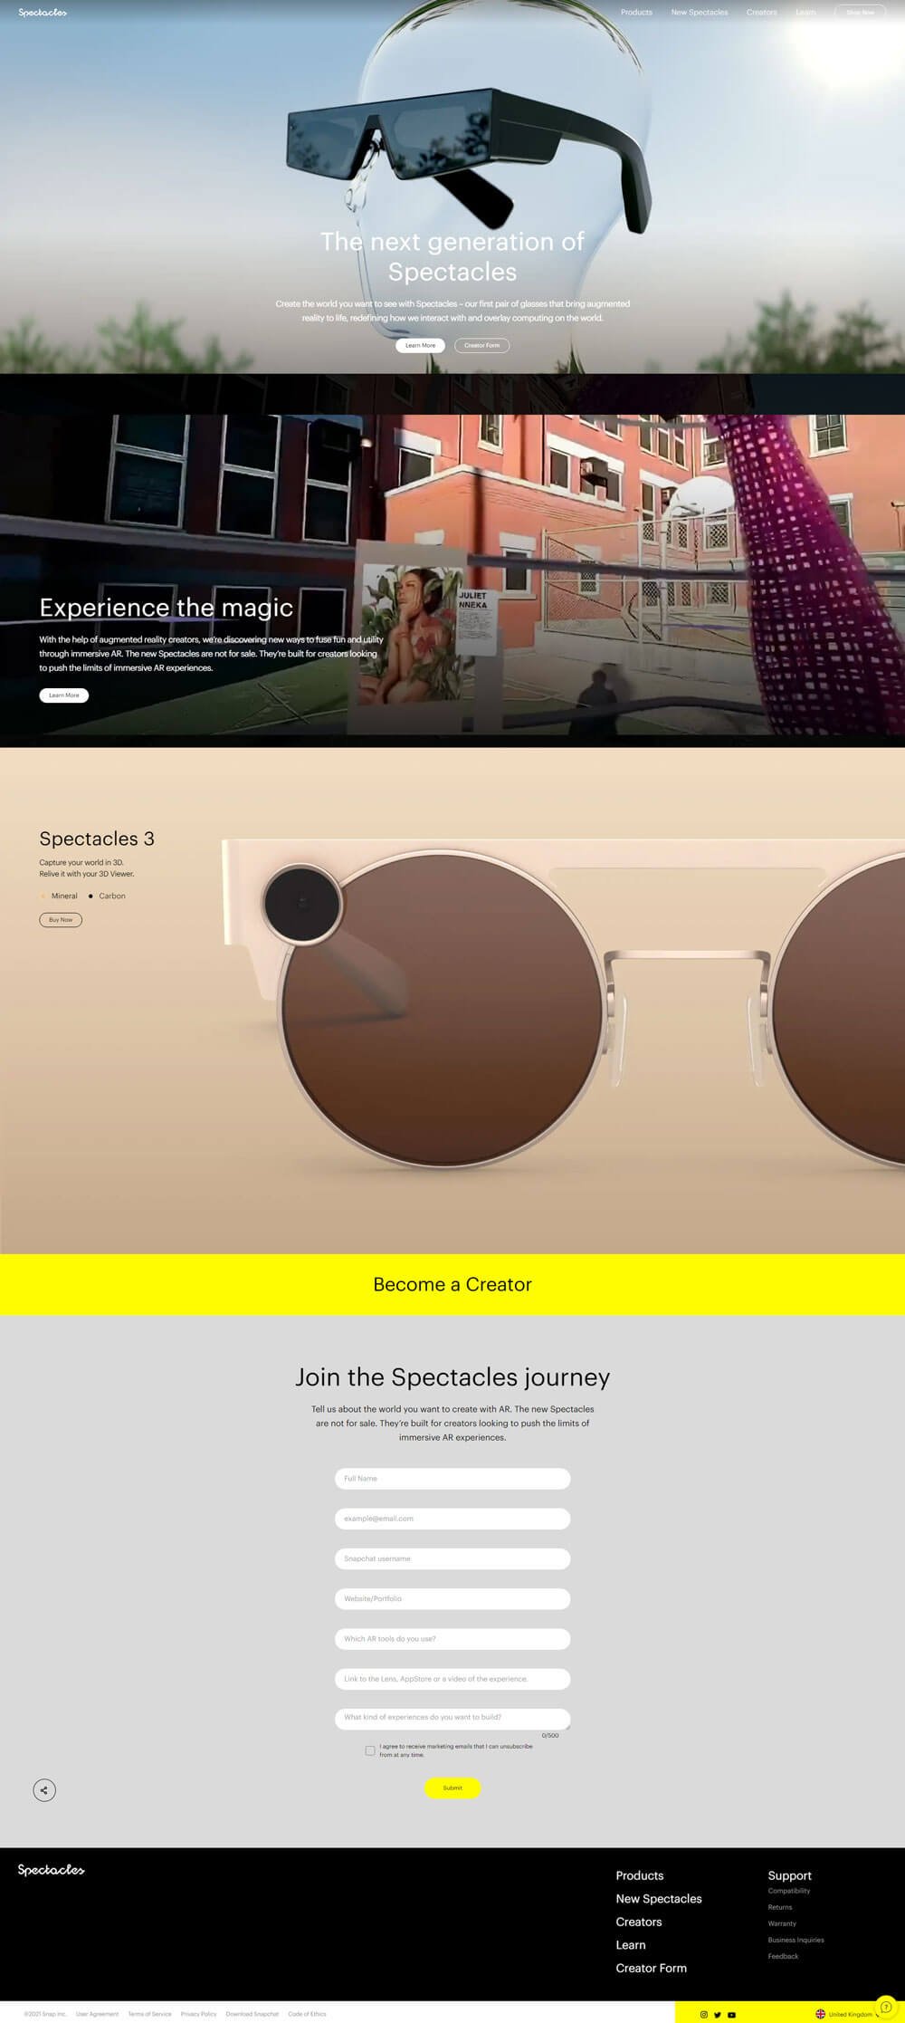Open Business Inquiries under Support

[796, 1940]
